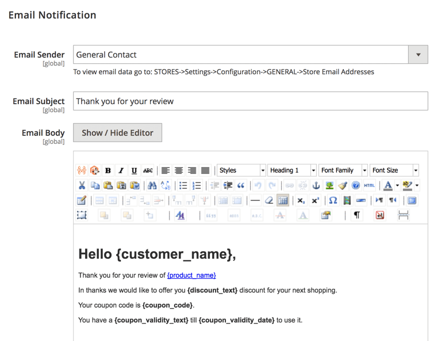Screen dimensions: 441x341
Task: Open the Font Family dropdown
Action: (343, 171)
